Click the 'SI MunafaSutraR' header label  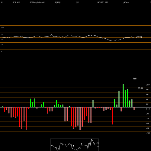[37, 2]
